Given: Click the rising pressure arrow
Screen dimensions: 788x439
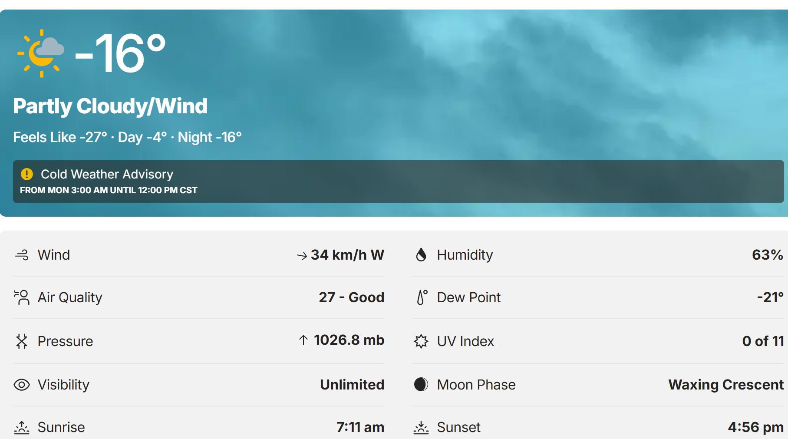Looking at the screenshot, I should click(303, 340).
